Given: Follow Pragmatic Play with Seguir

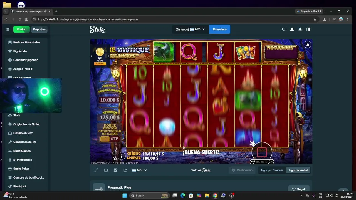Looking at the screenshot, I should [x=299, y=189].
